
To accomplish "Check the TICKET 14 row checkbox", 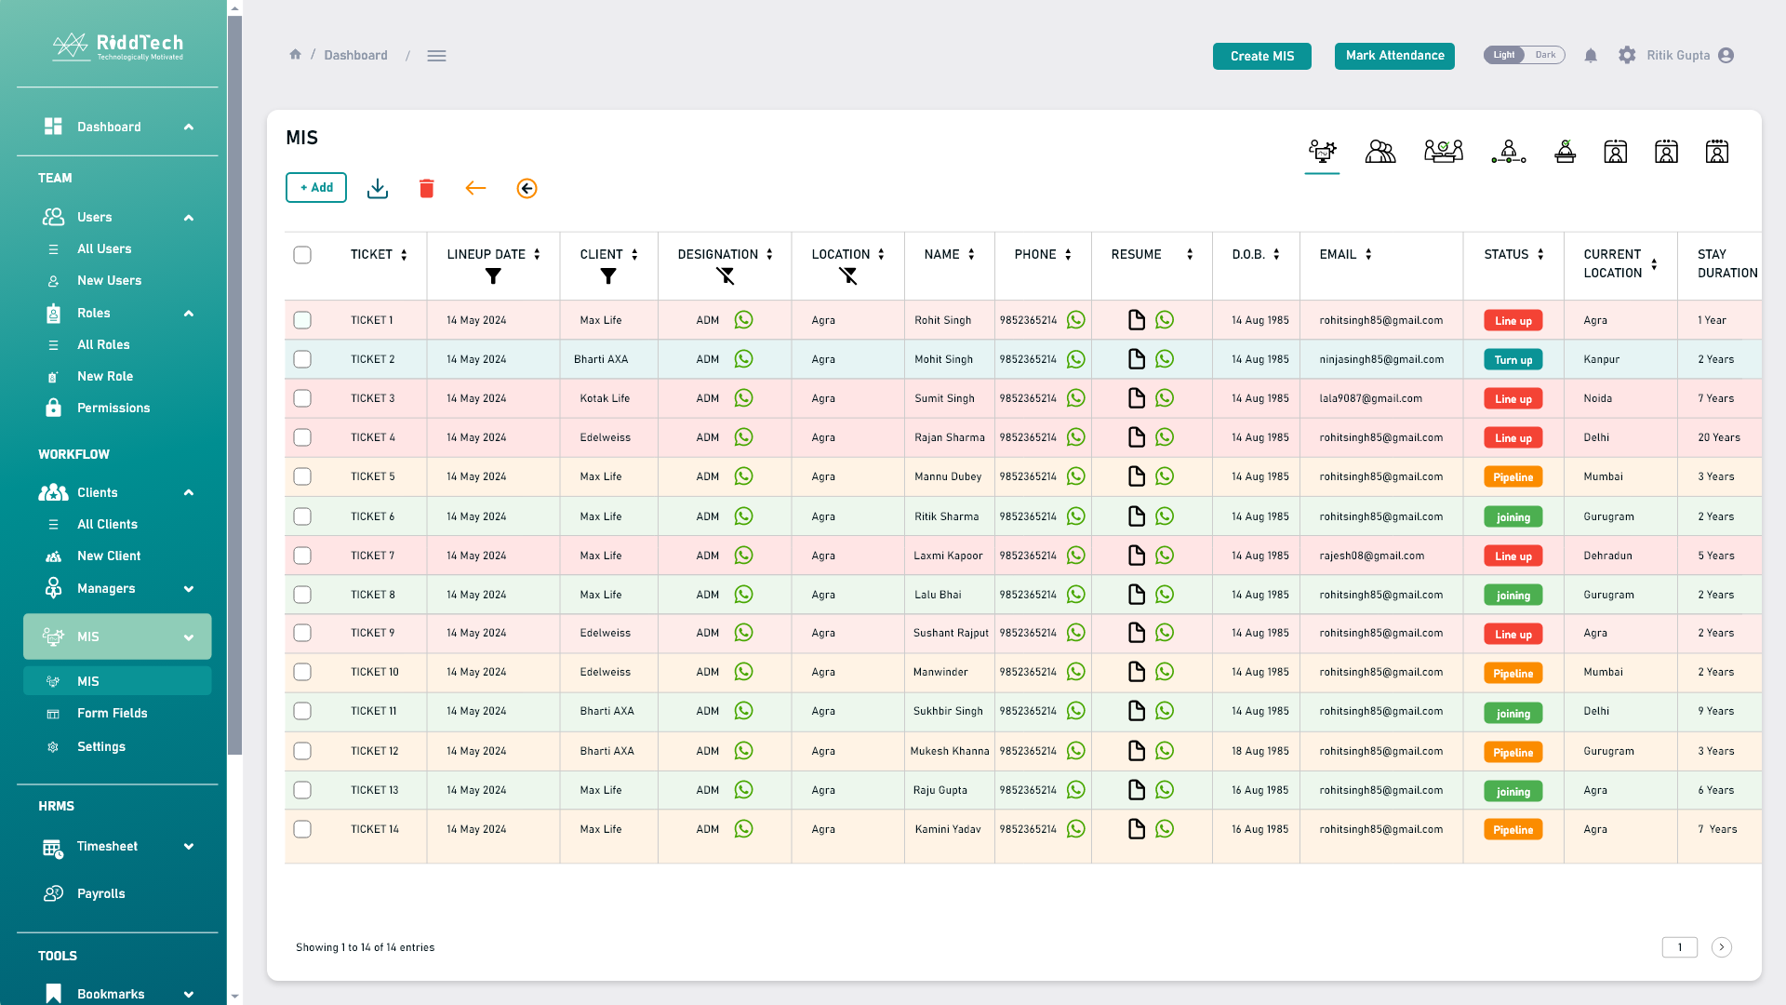I will 302,829.
